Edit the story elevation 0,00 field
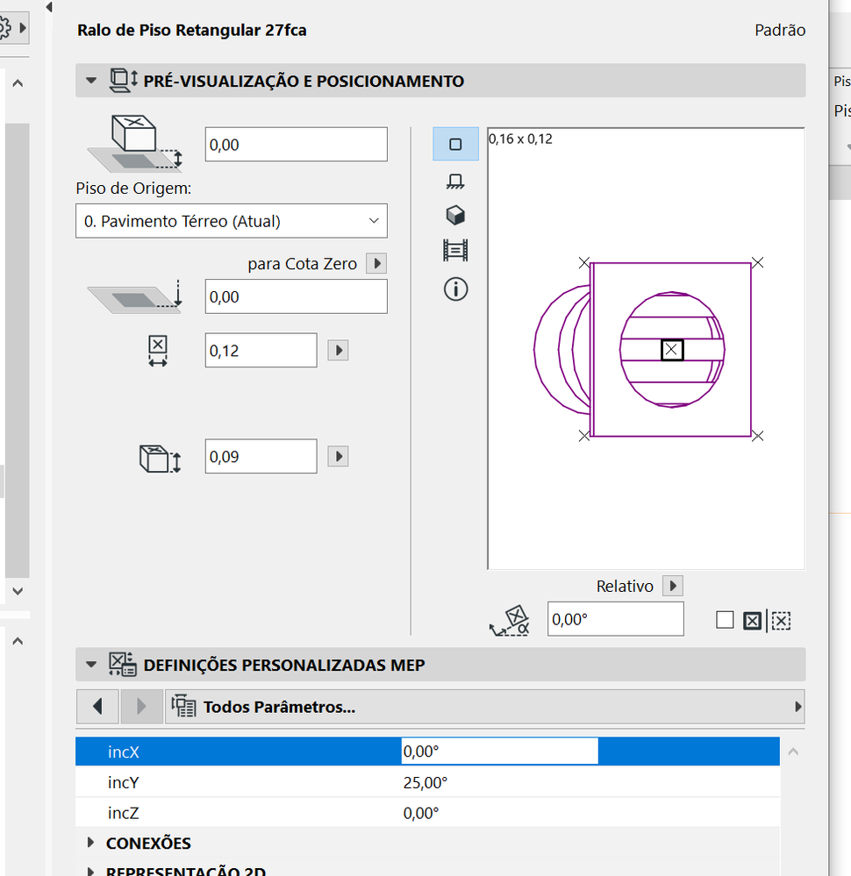 [296, 144]
